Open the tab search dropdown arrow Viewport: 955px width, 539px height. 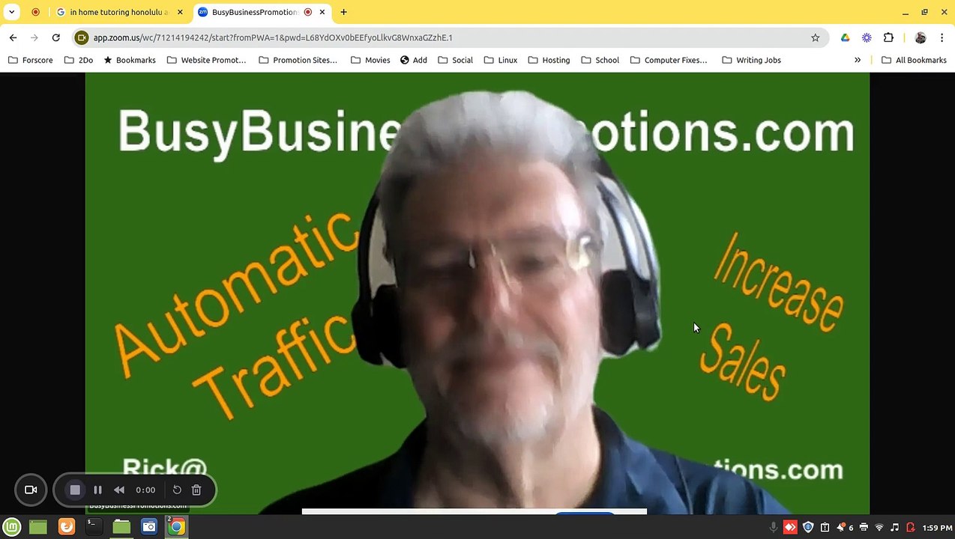[x=11, y=12]
